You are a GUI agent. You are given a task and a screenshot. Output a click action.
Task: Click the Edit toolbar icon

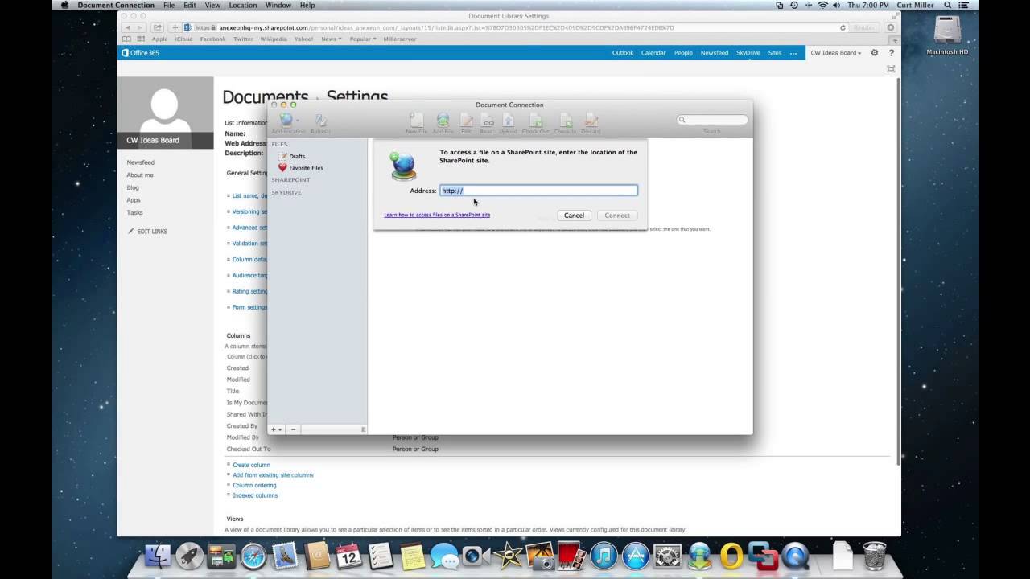pos(466,120)
